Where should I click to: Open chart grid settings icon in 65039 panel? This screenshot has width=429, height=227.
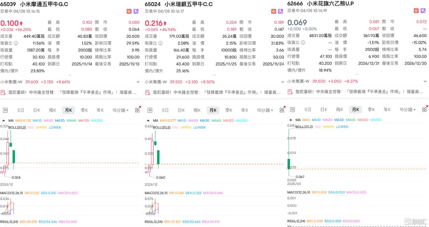click(137, 110)
